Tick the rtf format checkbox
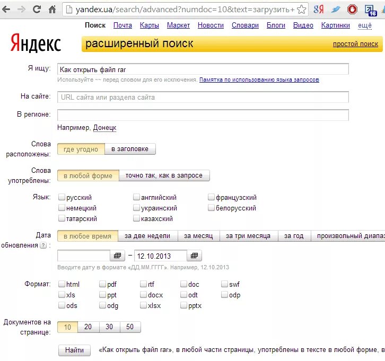 143,284
